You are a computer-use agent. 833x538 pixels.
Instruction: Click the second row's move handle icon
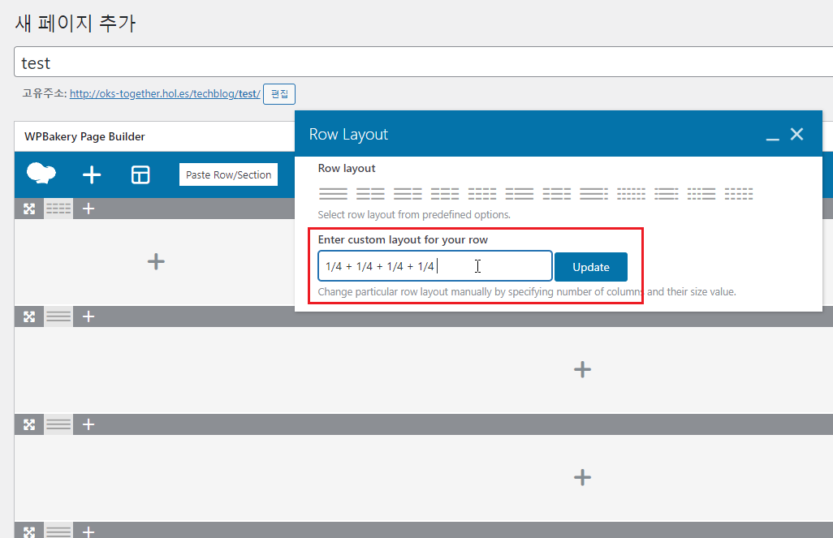[x=29, y=316]
